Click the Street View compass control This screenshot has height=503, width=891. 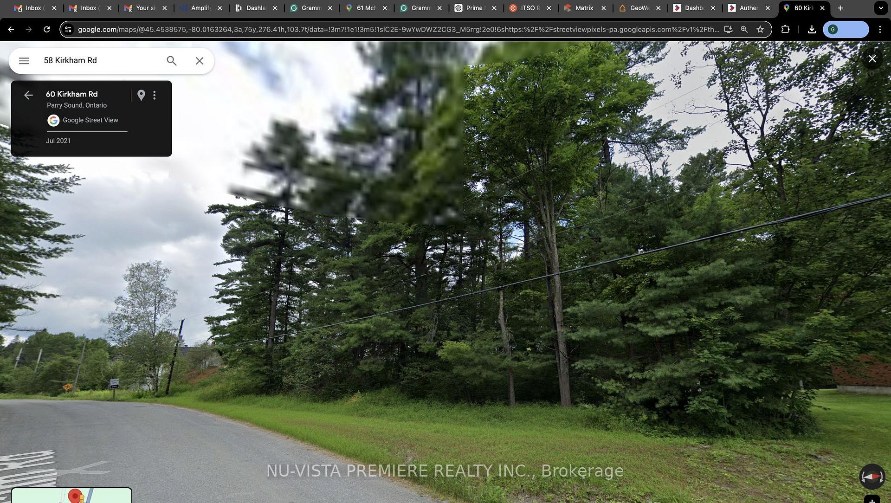[872, 477]
